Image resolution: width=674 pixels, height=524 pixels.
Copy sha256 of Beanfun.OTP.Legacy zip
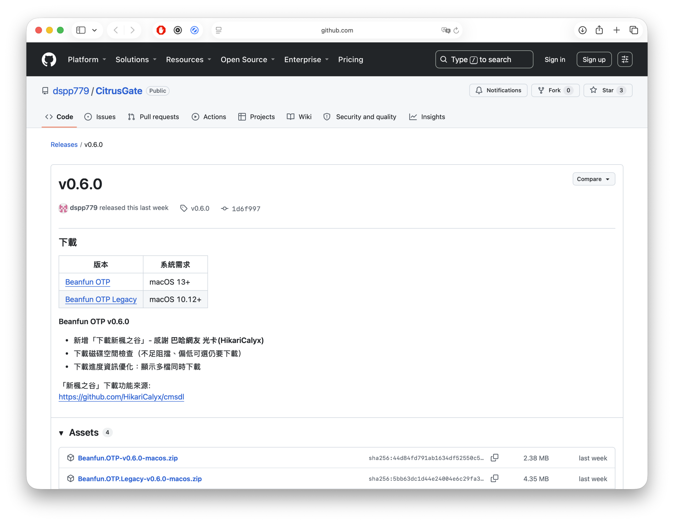point(494,478)
